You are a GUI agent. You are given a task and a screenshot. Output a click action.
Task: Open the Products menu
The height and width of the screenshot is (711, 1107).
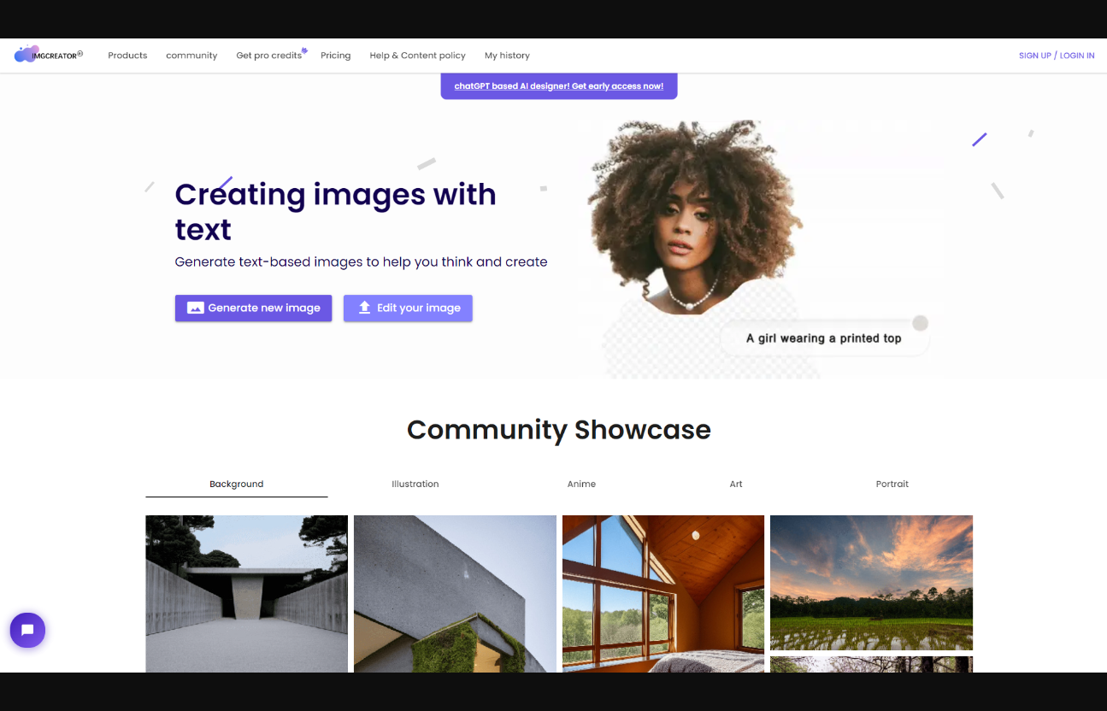pos(127,56)
